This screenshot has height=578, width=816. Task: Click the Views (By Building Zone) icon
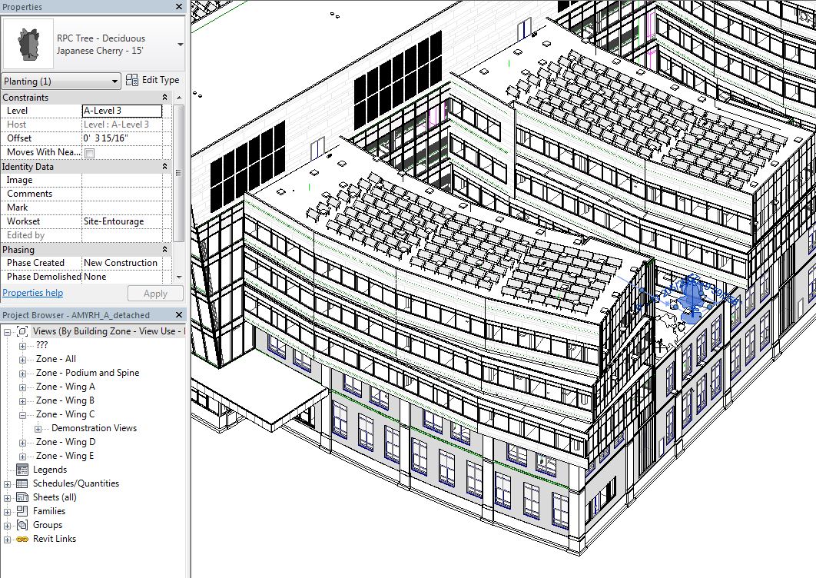pos(23,331)
